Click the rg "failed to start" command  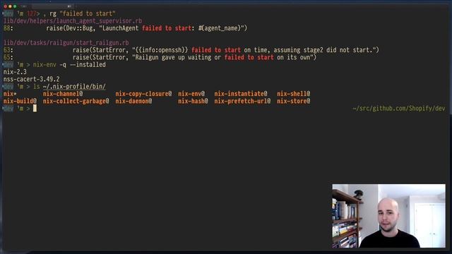coord(83,13)
